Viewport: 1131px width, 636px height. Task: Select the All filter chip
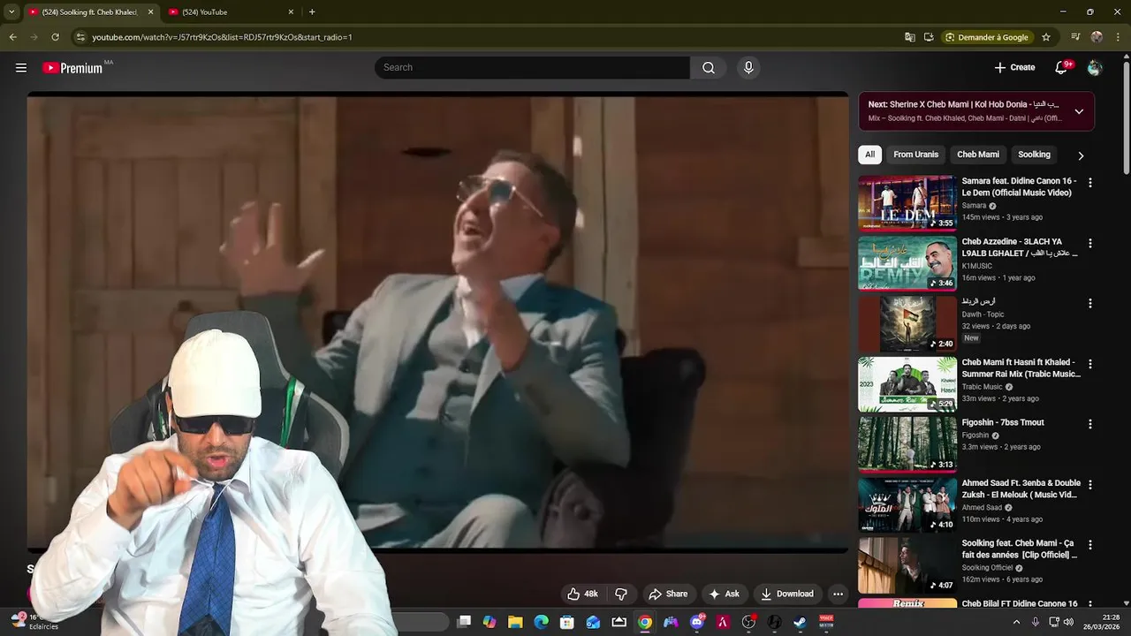coord(869,155)
